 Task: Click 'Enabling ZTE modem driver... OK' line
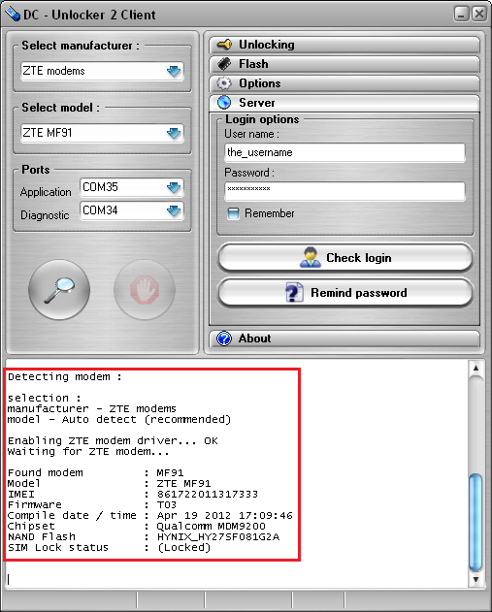pyautogui.click(x=113, y=441)
